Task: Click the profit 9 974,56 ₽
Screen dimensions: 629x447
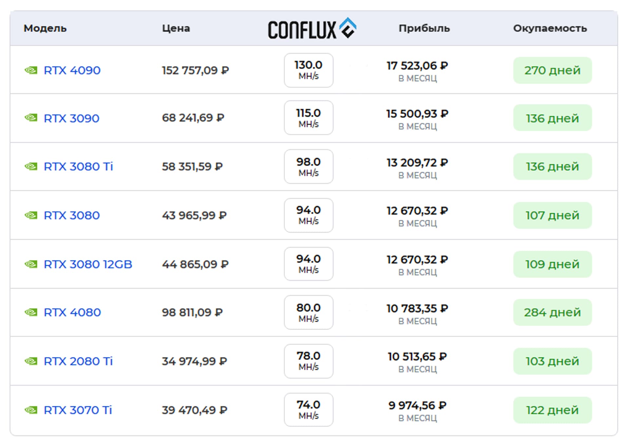Action: (417, 405)
